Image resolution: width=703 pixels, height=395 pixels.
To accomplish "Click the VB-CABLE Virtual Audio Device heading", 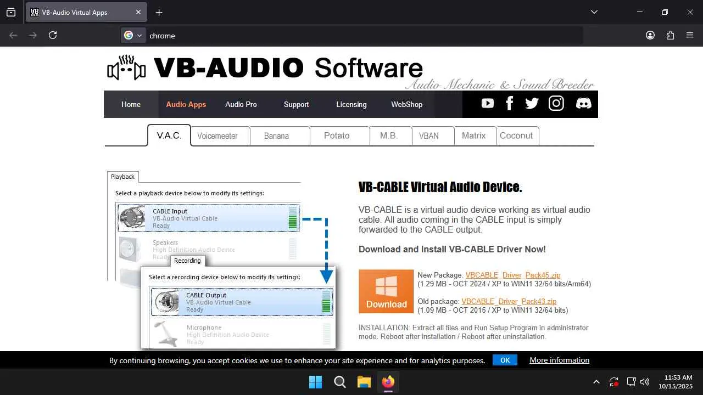I will click(x=440, y=187).
